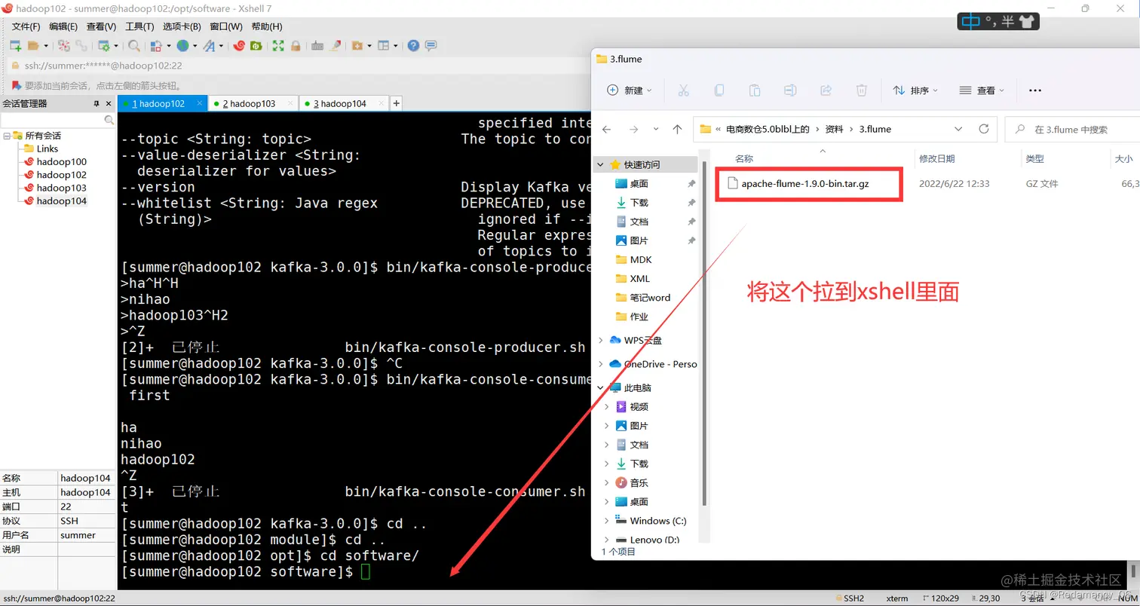Switch to the 2 hadoop103 tab
Screen dimensions: 1140x606
pos(253,103)
